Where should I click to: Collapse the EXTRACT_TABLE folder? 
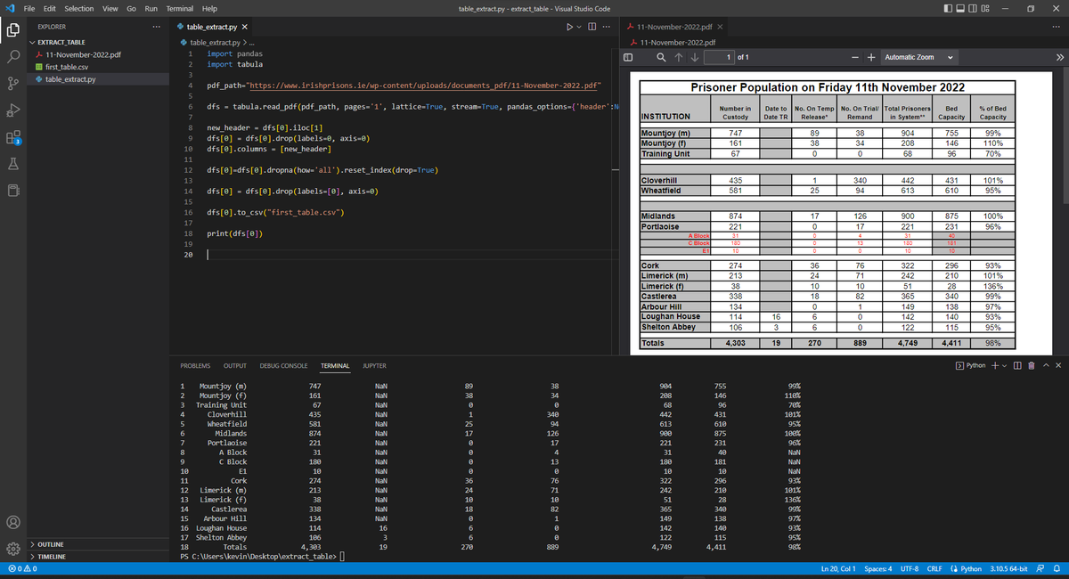tap(62, 42)
